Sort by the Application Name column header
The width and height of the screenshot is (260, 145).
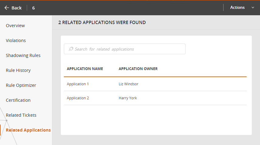click(85, 69)
